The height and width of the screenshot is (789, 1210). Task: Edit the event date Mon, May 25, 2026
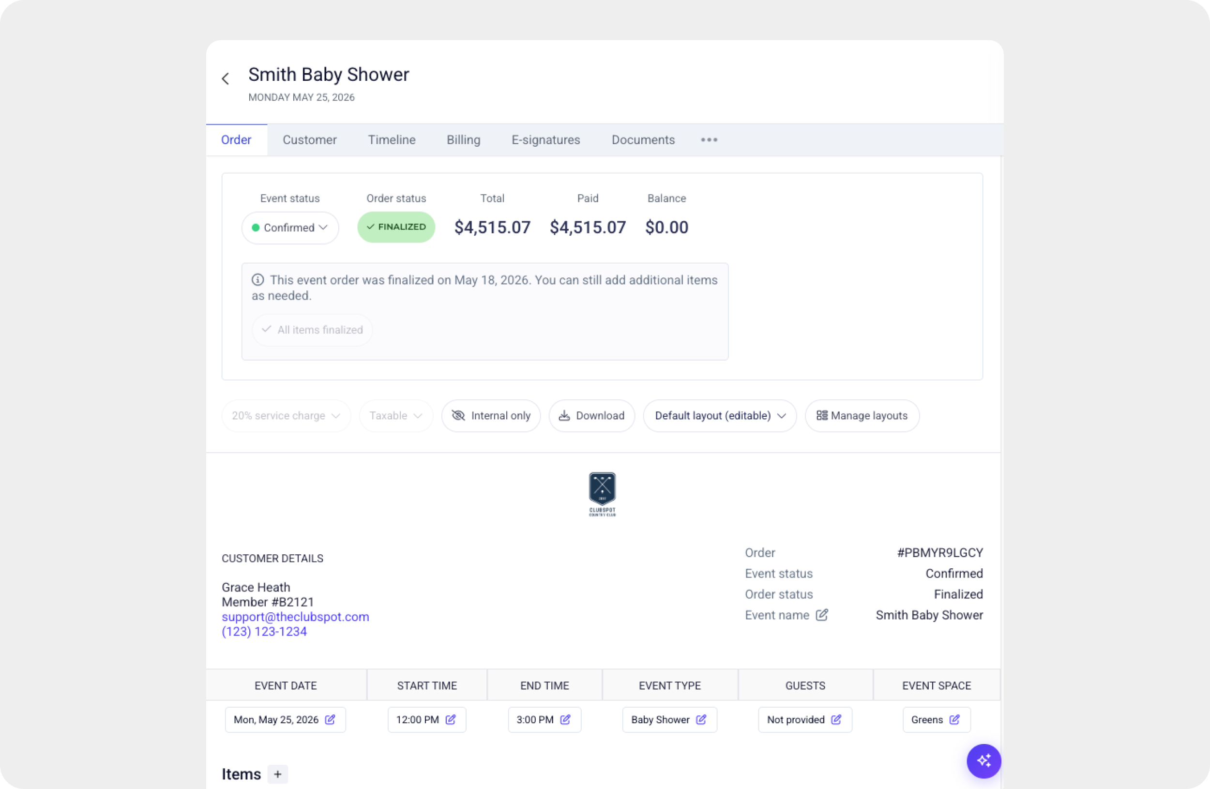pyautogui.click(x=285, y=719)
